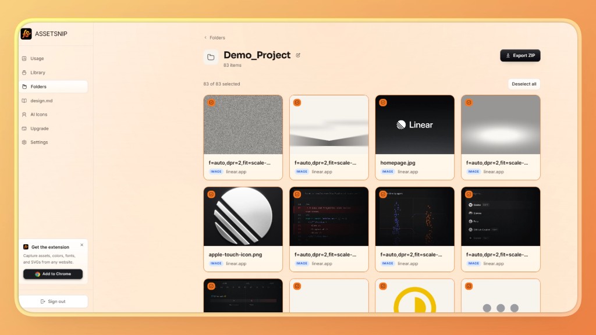Viewport: 596px width, 335px height.
Task: Uncheck homepage.jpg selection
Action: pos(383,102)
